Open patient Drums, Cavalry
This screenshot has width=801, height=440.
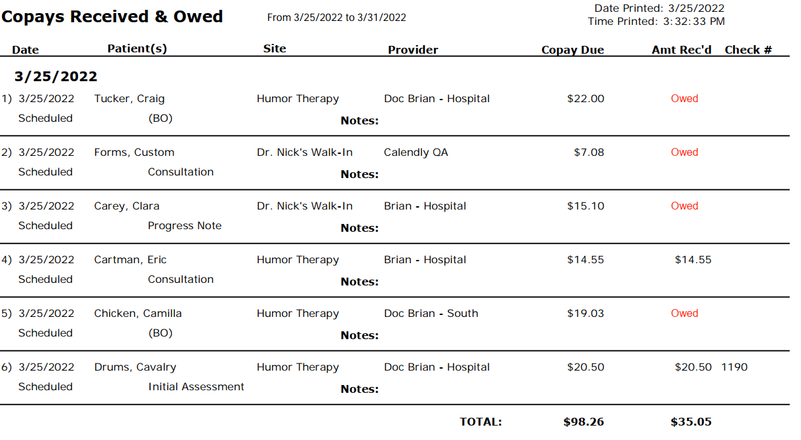point(135,367)
